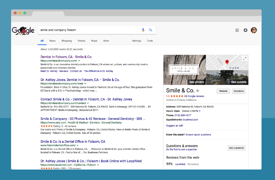Expand the map with arrows icon
This screenshot has height=180, width=275.
coord(245,59)
